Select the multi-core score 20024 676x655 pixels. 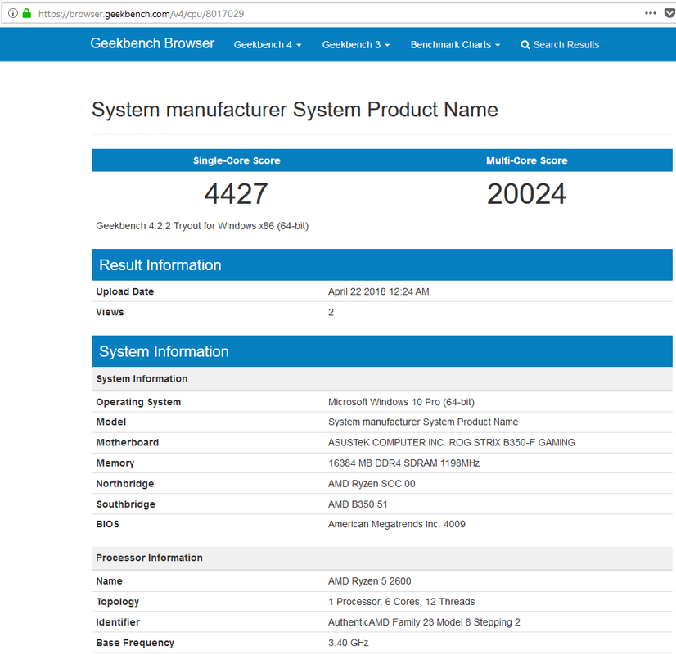click(526, 193)
